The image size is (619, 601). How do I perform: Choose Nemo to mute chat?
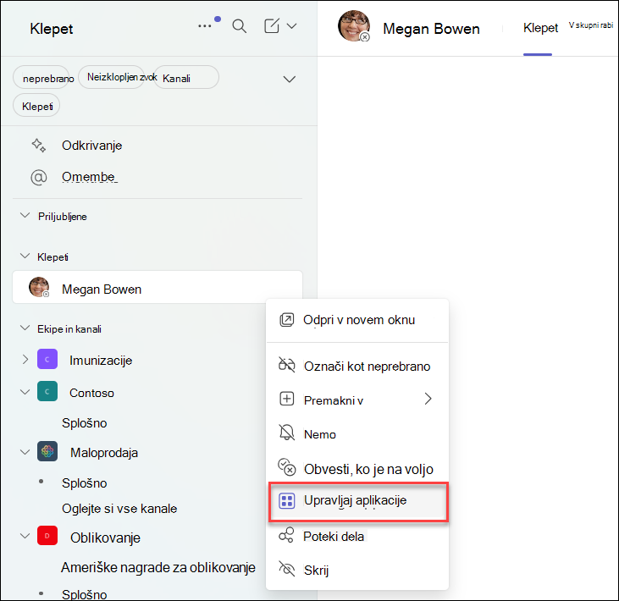(x=357, y=433)
